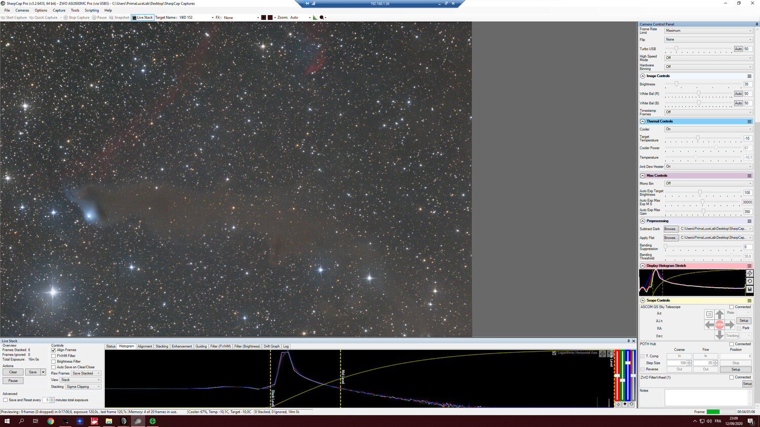
Task: Pause the live stack
Action: pyautogui.click(x=13, y=381)
